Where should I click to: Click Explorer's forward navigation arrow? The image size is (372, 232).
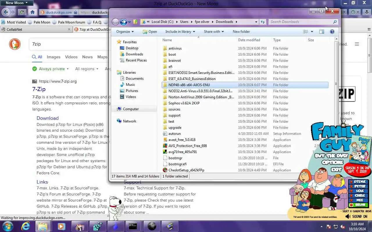click(124, 22)
